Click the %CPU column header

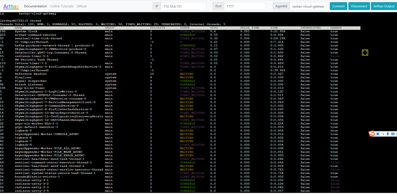(214, 28)
